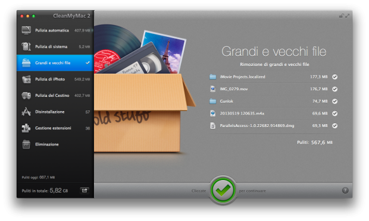Viewport: 369px width, 221px height.
Task: Open the Gestione estensioni section
Action: point(55,128)
